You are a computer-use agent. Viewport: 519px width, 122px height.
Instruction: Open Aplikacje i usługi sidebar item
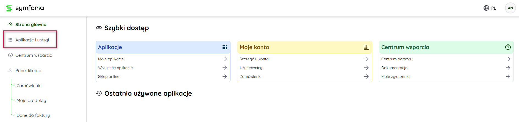[x=32, y=40]
